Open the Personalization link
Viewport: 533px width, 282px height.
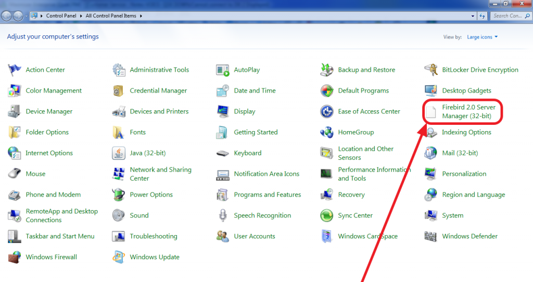[x=464, y=174]
